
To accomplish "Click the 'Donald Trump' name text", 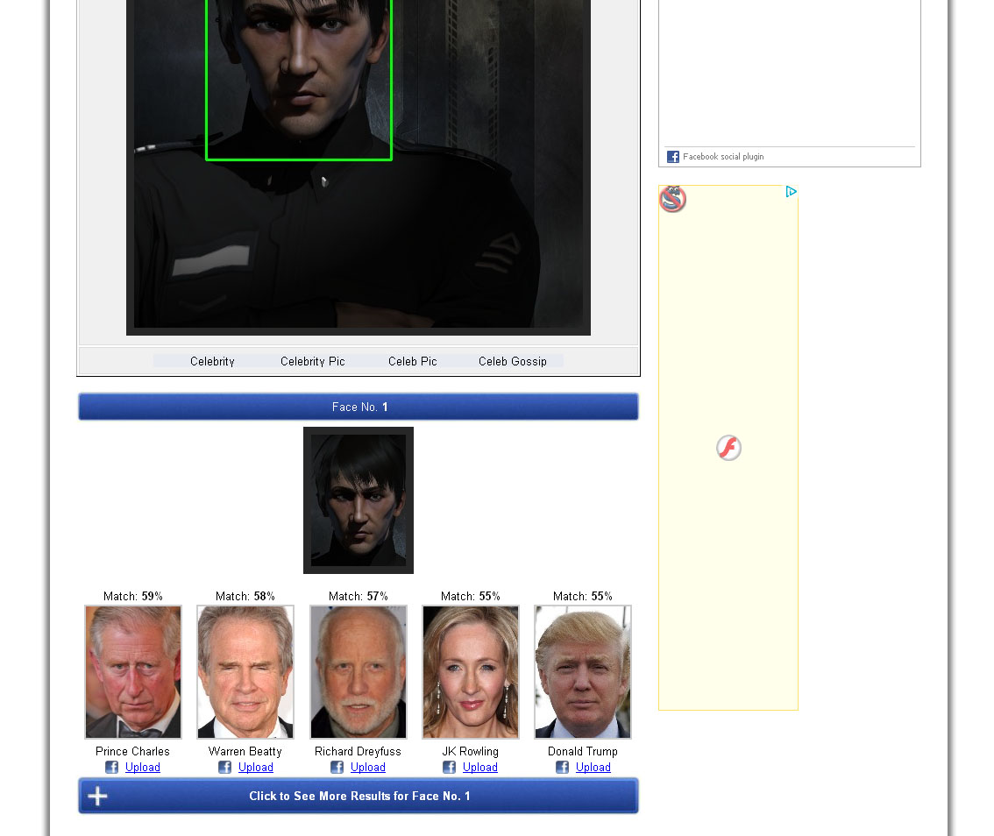I will coord(583,751).
